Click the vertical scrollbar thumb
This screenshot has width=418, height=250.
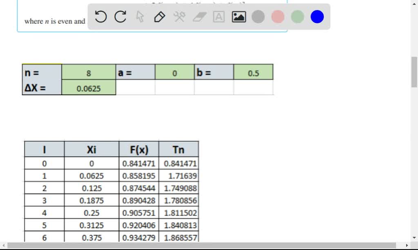[x=414, y=72]
